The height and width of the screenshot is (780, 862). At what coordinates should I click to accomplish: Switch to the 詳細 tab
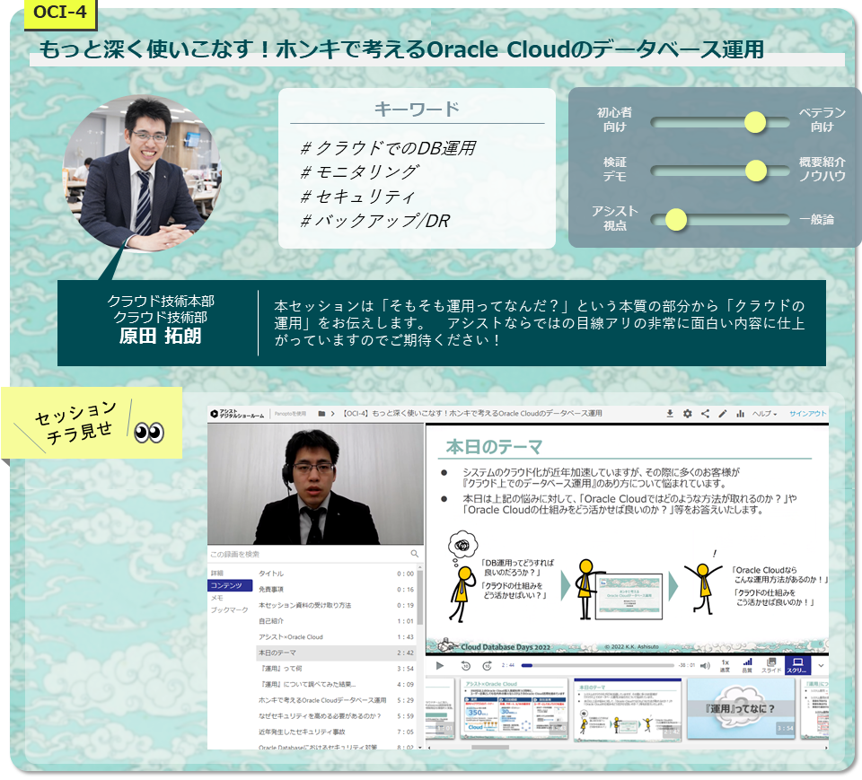(x=217, y=574)
